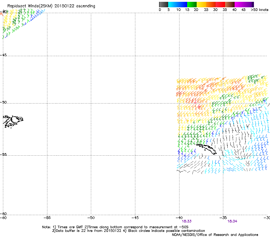Click the cyan 5-10 knots legend swatch
The width and height of the screenshot is (270, 237).
(173, 4)
